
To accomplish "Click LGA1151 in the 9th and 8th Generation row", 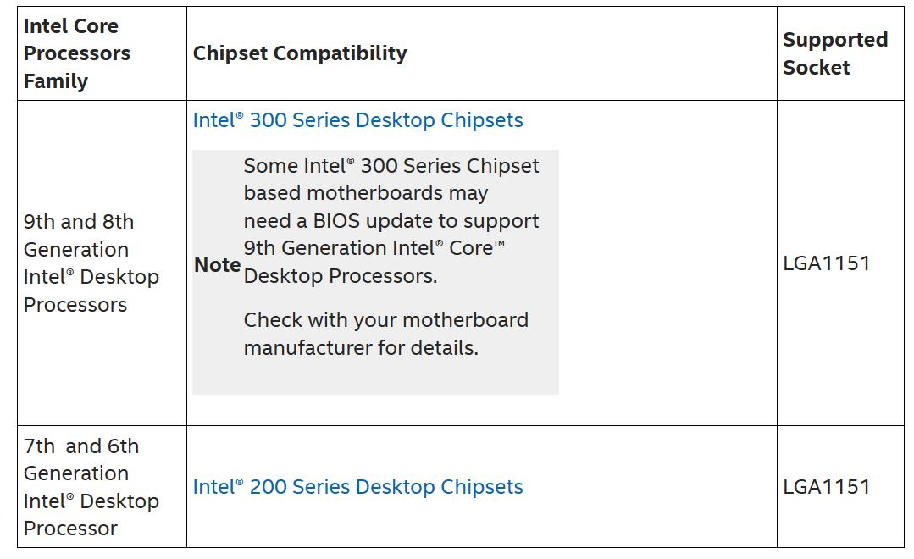I will coord(827,263).
